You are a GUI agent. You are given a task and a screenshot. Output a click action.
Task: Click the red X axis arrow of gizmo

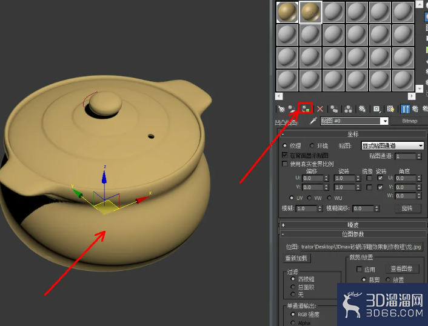[142, 199]
